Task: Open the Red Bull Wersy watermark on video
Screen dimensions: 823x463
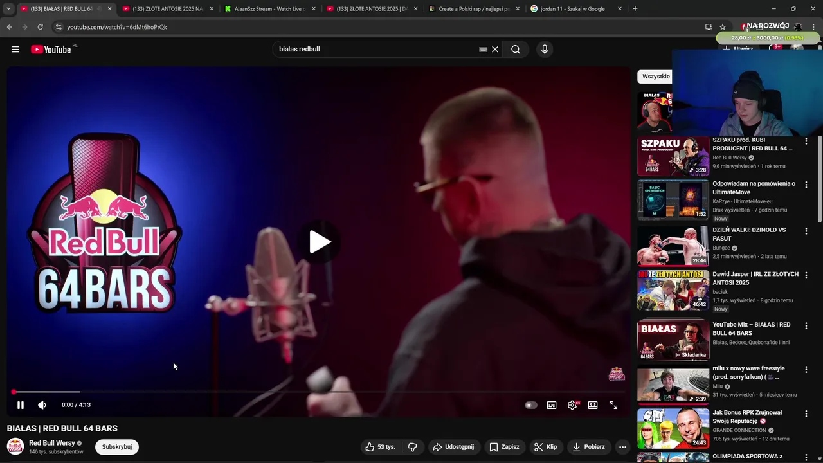Action: coord(617,374)
